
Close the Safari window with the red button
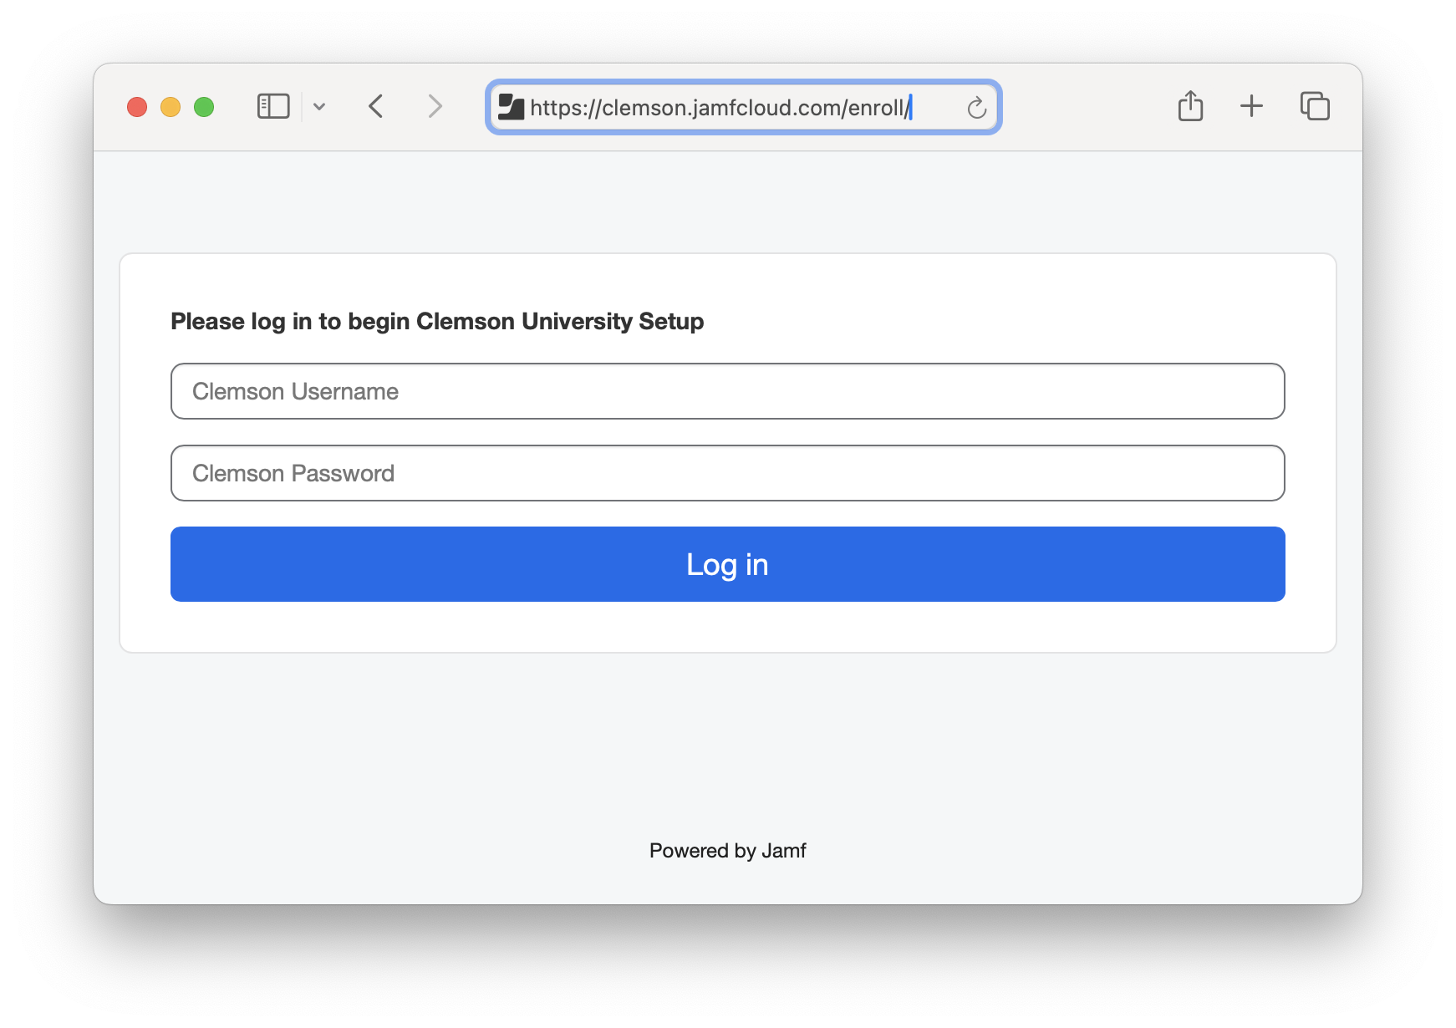coord(137,107)
